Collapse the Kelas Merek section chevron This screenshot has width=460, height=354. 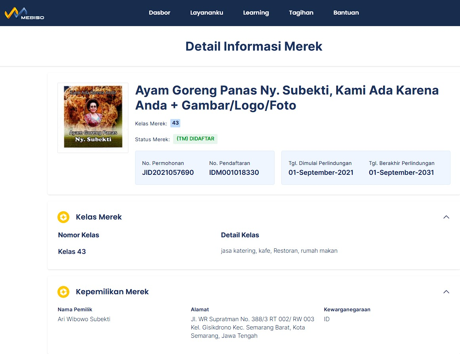pyautogui.click(x=446, y=217)
